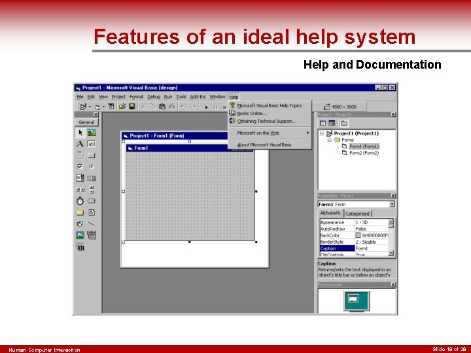Choose the CommandButton control in the toolbox
This screenshot has height=353, width=471.
pyautogui.click(x=92, y=155)
